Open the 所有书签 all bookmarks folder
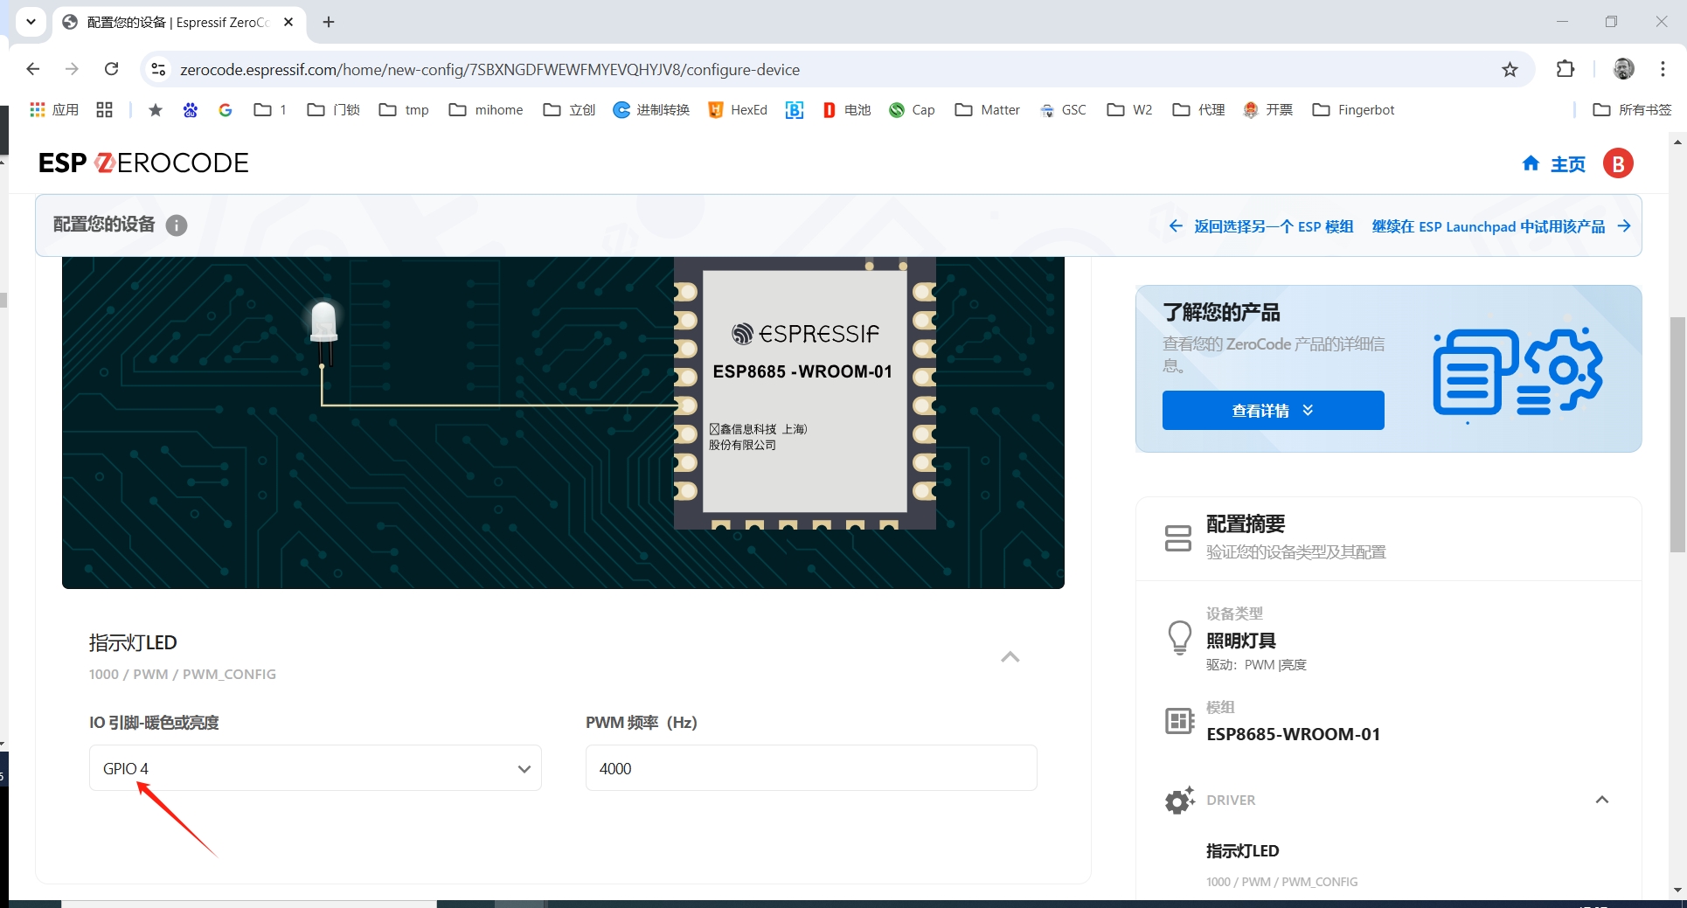 1632,109
